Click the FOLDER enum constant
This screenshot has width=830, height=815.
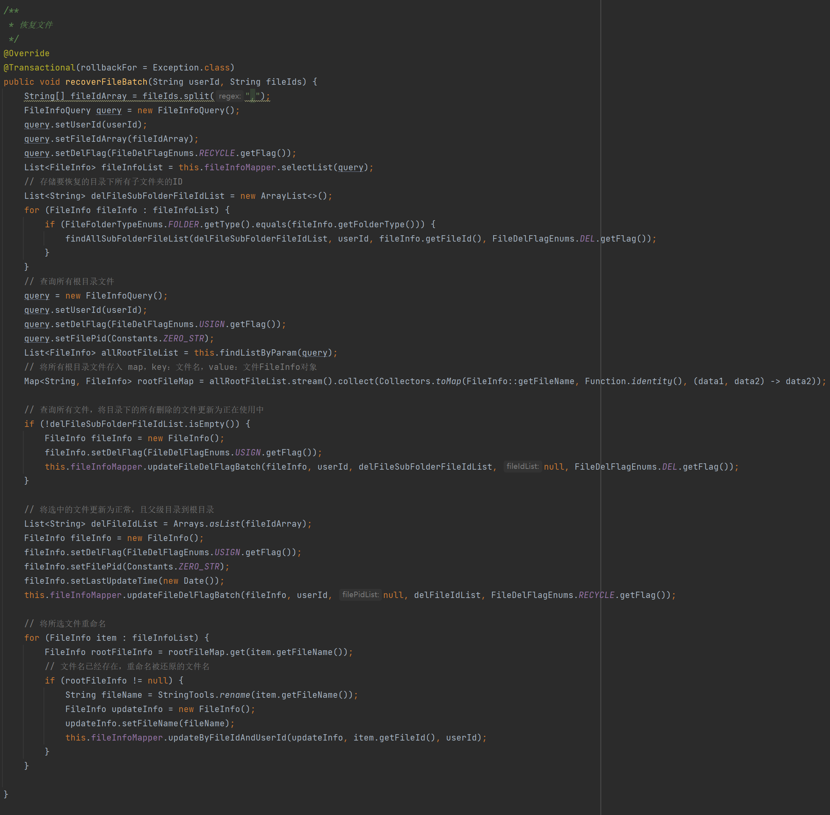(x=183, y=224)
